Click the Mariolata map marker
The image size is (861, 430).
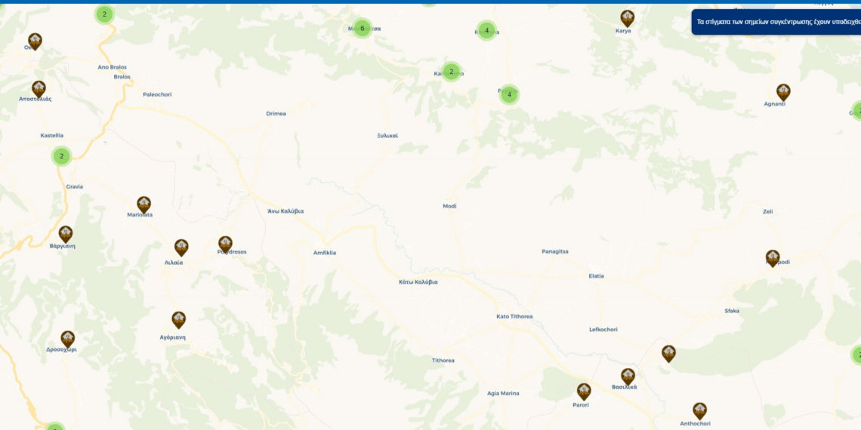[143, 204]
